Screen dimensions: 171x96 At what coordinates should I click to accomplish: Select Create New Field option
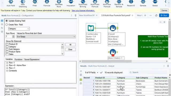(x=6, y=25)
